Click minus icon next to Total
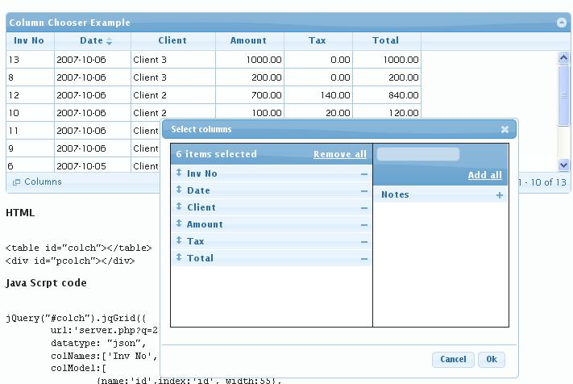 364,259
